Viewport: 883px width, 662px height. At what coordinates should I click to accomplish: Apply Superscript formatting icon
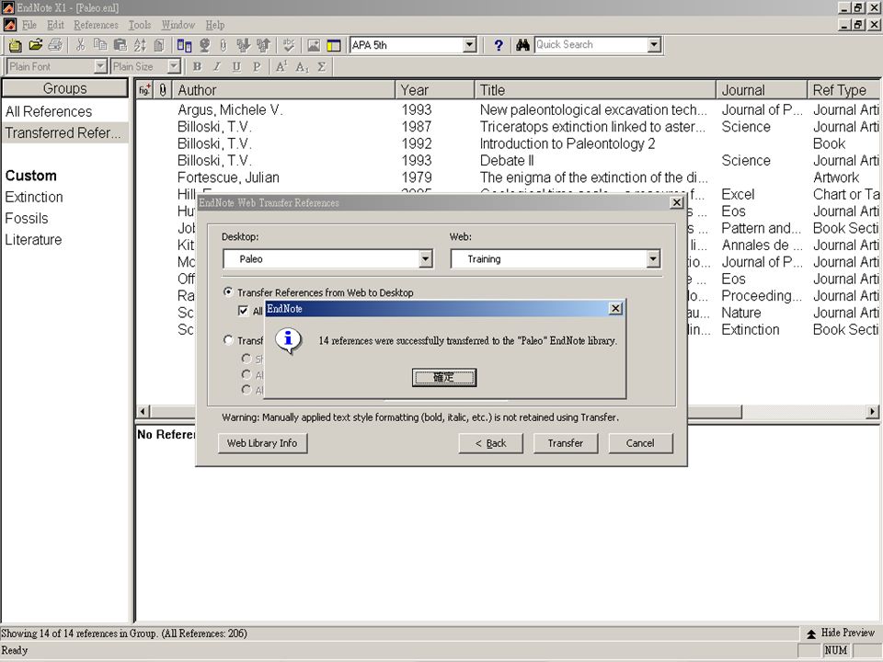click(x=281, y=66)
